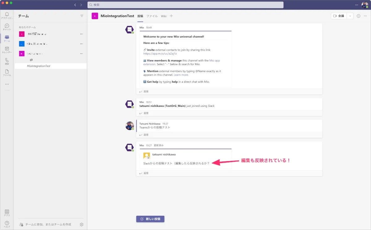Switch to the Wiki tab
371x230 pixels.
click(164, 16)
